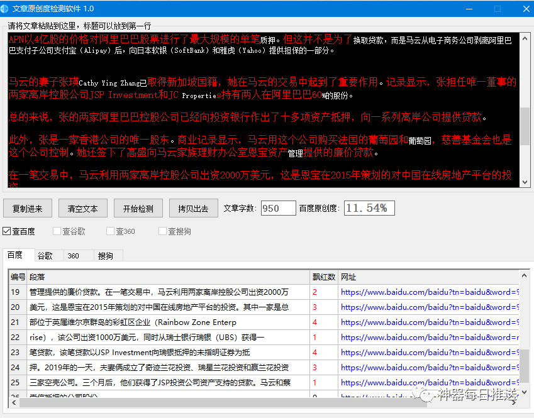Minimize the 文章原创度检测软件 window
The height and width of the screenshot is (418, 534).
click(469, 9)
